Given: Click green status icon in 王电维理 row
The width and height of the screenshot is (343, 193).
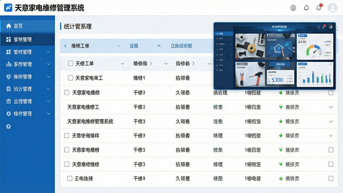Looking at the screenshot, I should tap(281, 179).
